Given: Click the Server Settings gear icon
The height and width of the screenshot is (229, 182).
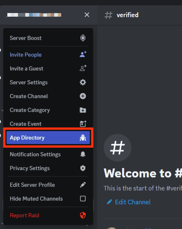Looking at the screenshot, I should [x=83, y=83].
